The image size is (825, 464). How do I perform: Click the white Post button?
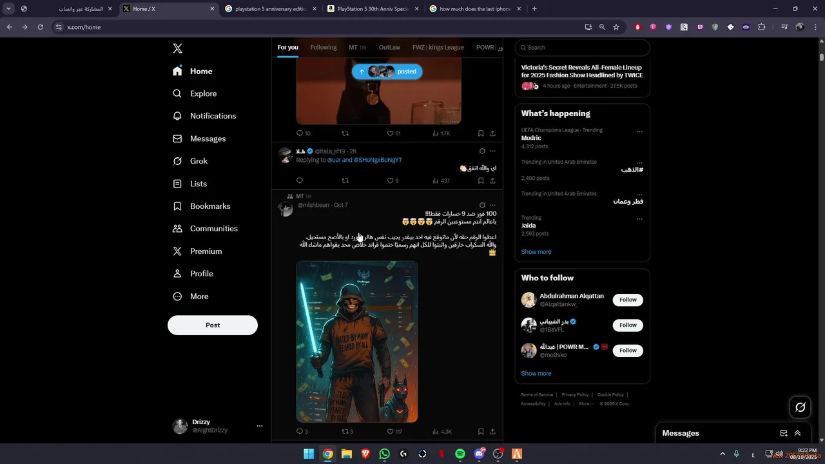pos(213,325)
